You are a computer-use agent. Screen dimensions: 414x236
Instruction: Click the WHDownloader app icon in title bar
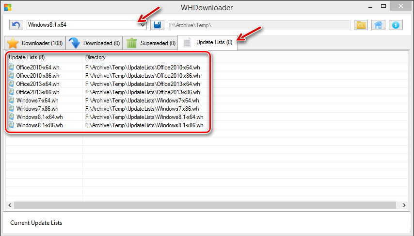click(x=8, y=7)
